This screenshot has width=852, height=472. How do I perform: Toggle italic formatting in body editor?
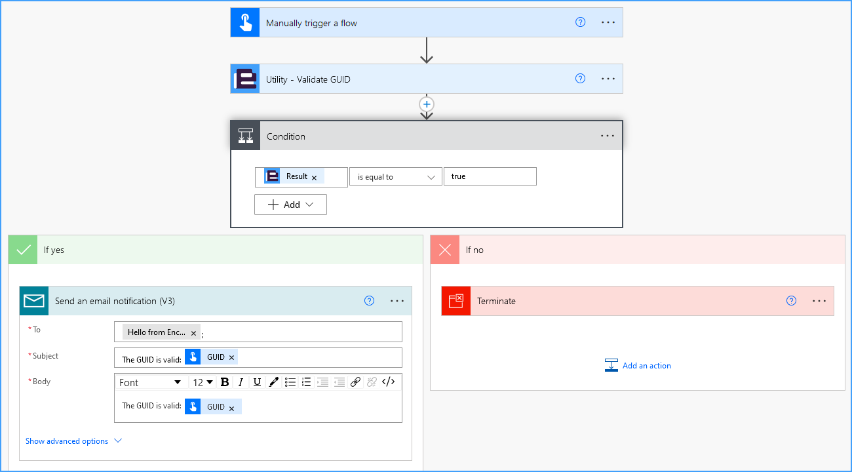pos(241,382)
